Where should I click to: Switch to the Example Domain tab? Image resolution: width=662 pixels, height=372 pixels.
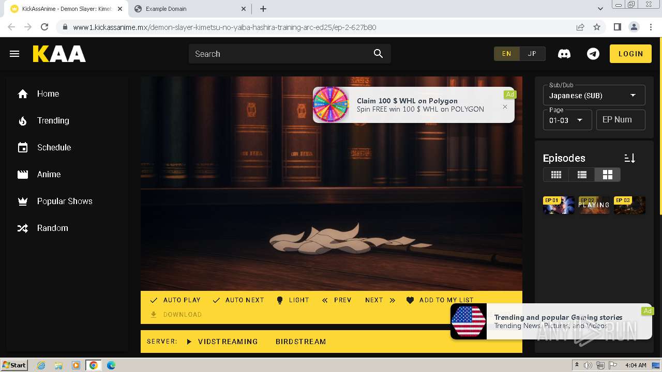point(189,9)
